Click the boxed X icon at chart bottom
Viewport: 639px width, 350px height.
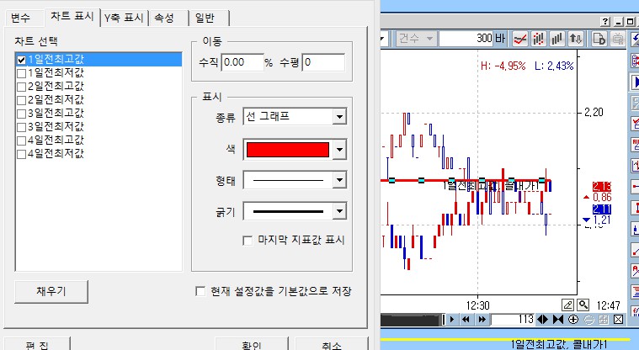(618, 320)
